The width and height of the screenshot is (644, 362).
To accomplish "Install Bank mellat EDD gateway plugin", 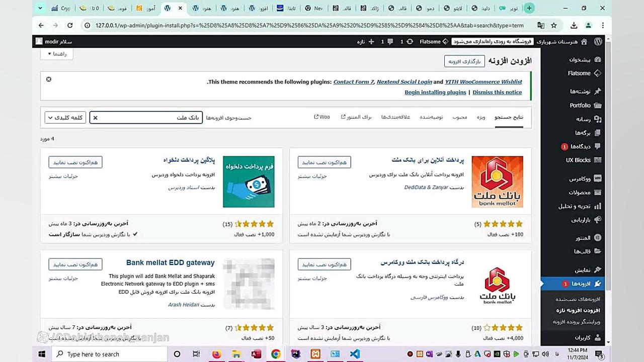I will [75, 264].
